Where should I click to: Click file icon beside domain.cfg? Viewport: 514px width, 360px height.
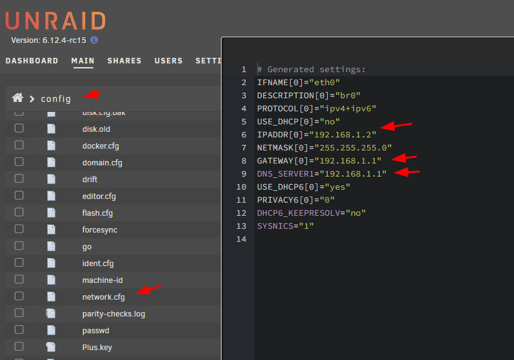click(x=51, y=162)
